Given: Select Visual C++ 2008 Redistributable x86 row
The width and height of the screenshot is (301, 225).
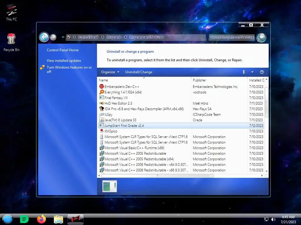Looking at the screenshot, I should 181,170.
